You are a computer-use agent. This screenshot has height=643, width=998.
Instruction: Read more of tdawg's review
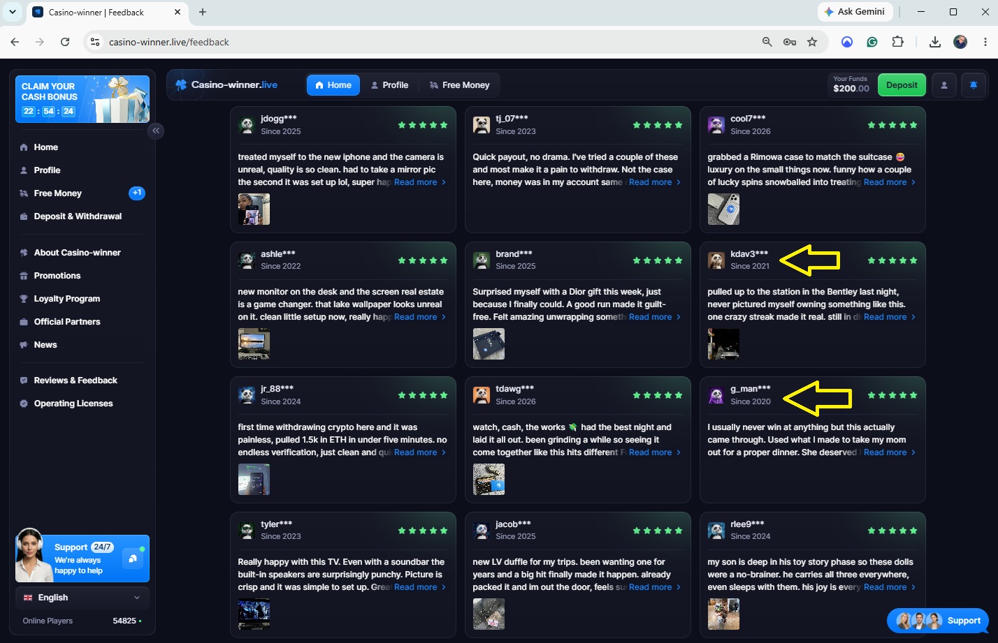(x=655, y=452)
